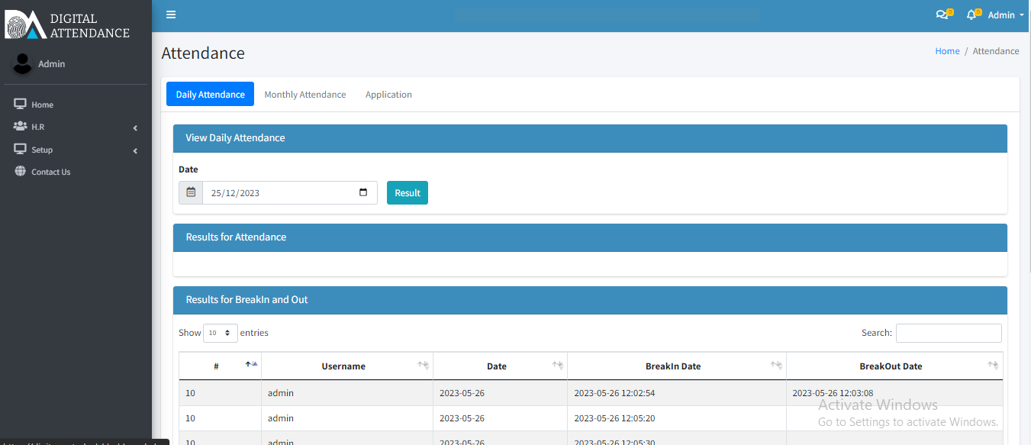The height and width of the screenshot is (445, 1031).
Task: Click the calendar icon beside date field
Action: tap(191, 192)
